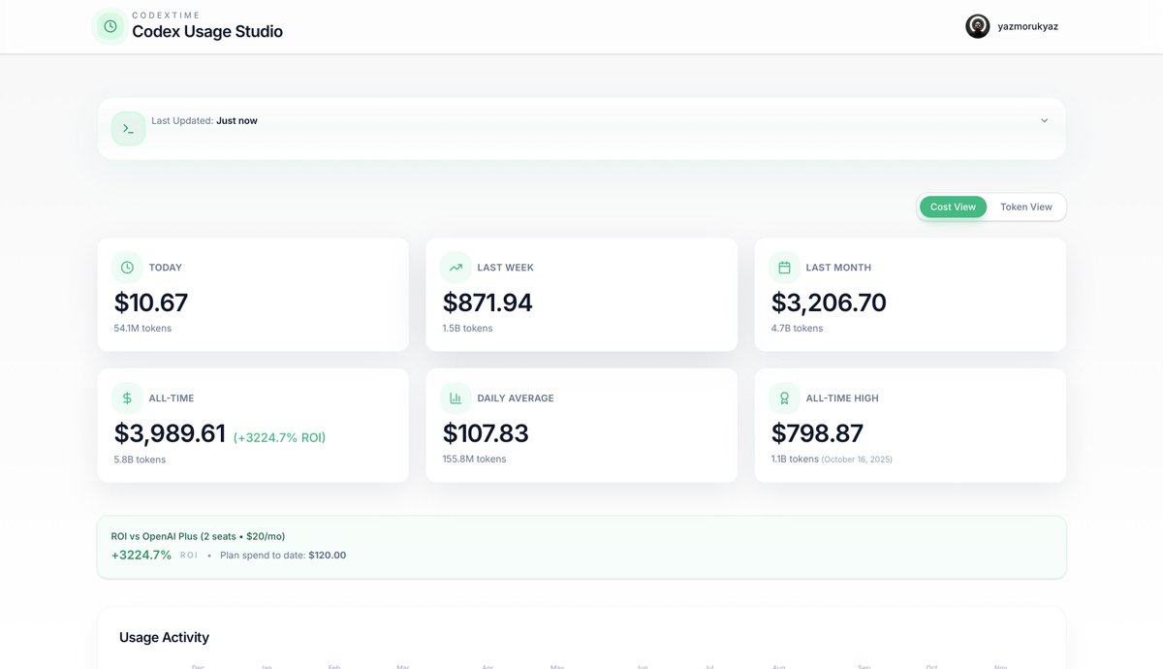
Task: Click the 1.5B tokens text
Action: pyautogui.click(x=467, y=329)
